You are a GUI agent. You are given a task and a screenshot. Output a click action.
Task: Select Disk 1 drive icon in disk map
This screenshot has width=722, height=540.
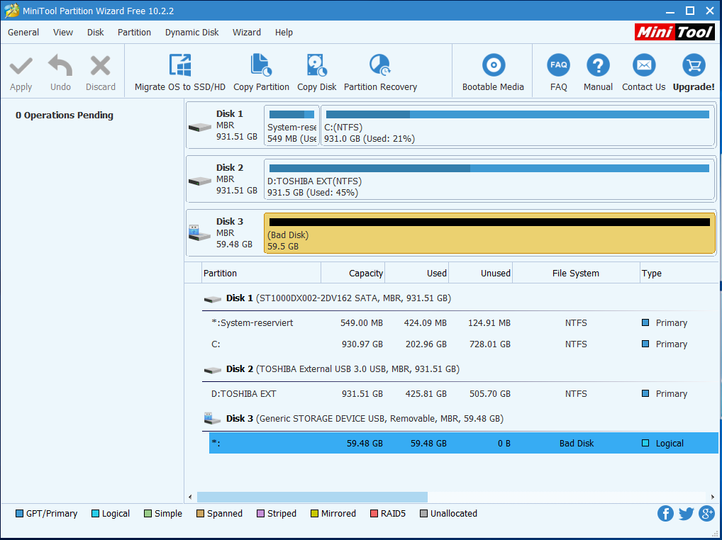point(200,126)
